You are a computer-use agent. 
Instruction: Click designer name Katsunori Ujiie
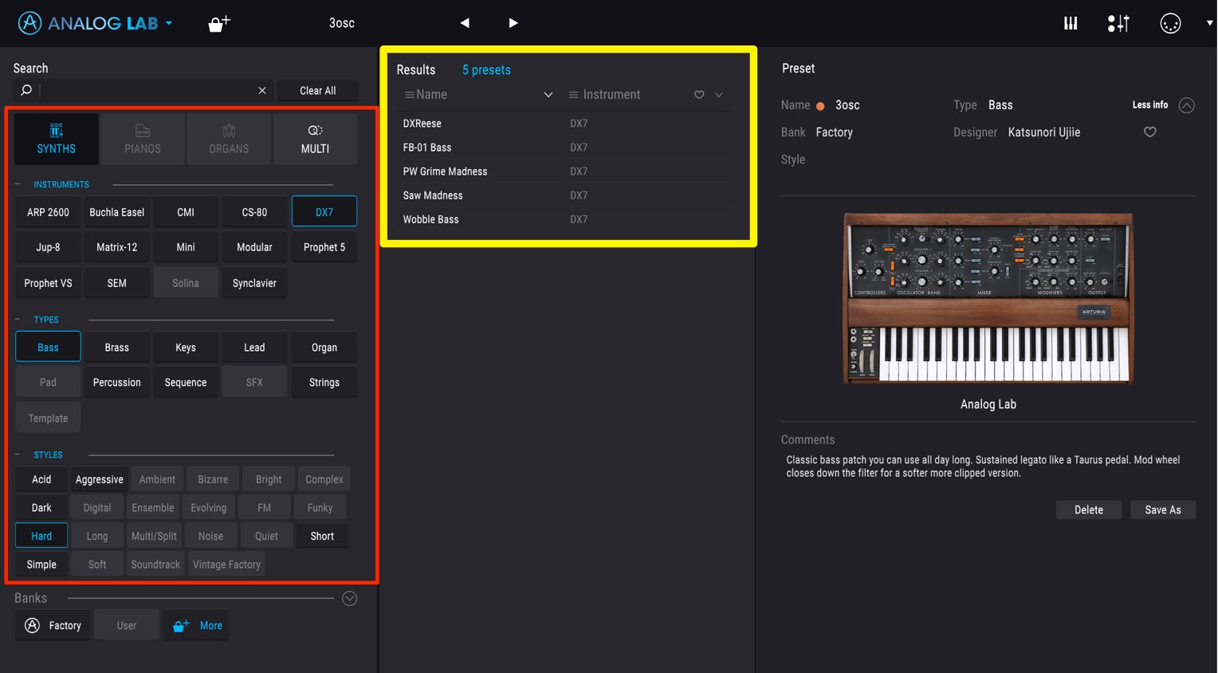[1044, 132]
